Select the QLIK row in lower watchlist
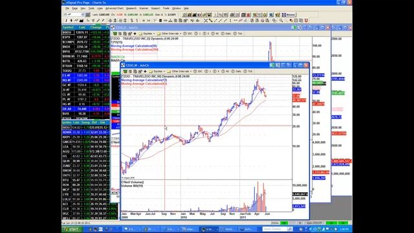414x233 pixels. (x=86, y=161)
